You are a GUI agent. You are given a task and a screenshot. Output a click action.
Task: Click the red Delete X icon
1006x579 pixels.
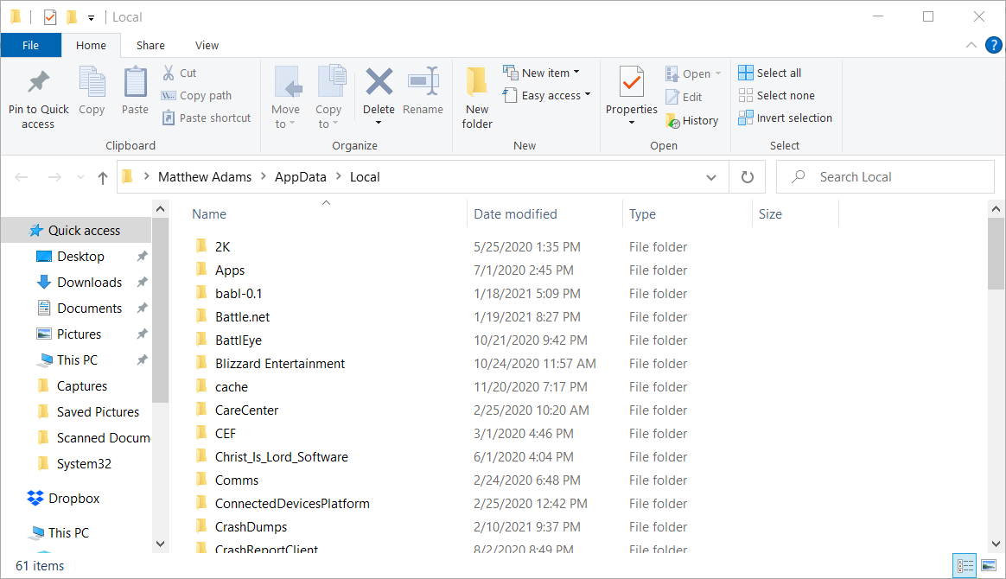pyautogui.click(x=379, y=82)
